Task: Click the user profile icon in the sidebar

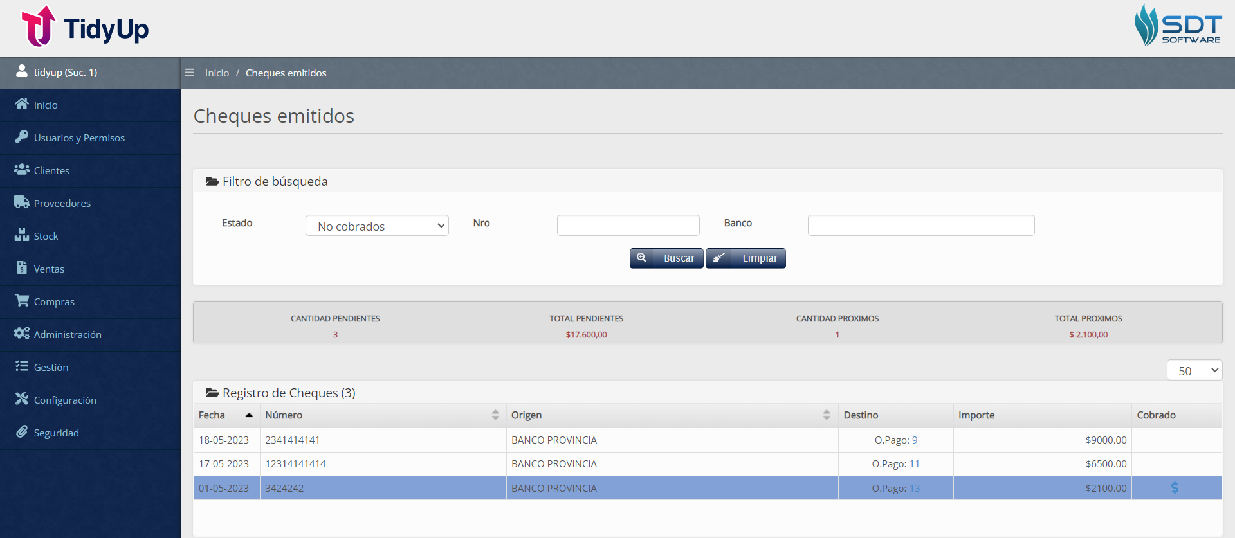Action: (22, 71)
